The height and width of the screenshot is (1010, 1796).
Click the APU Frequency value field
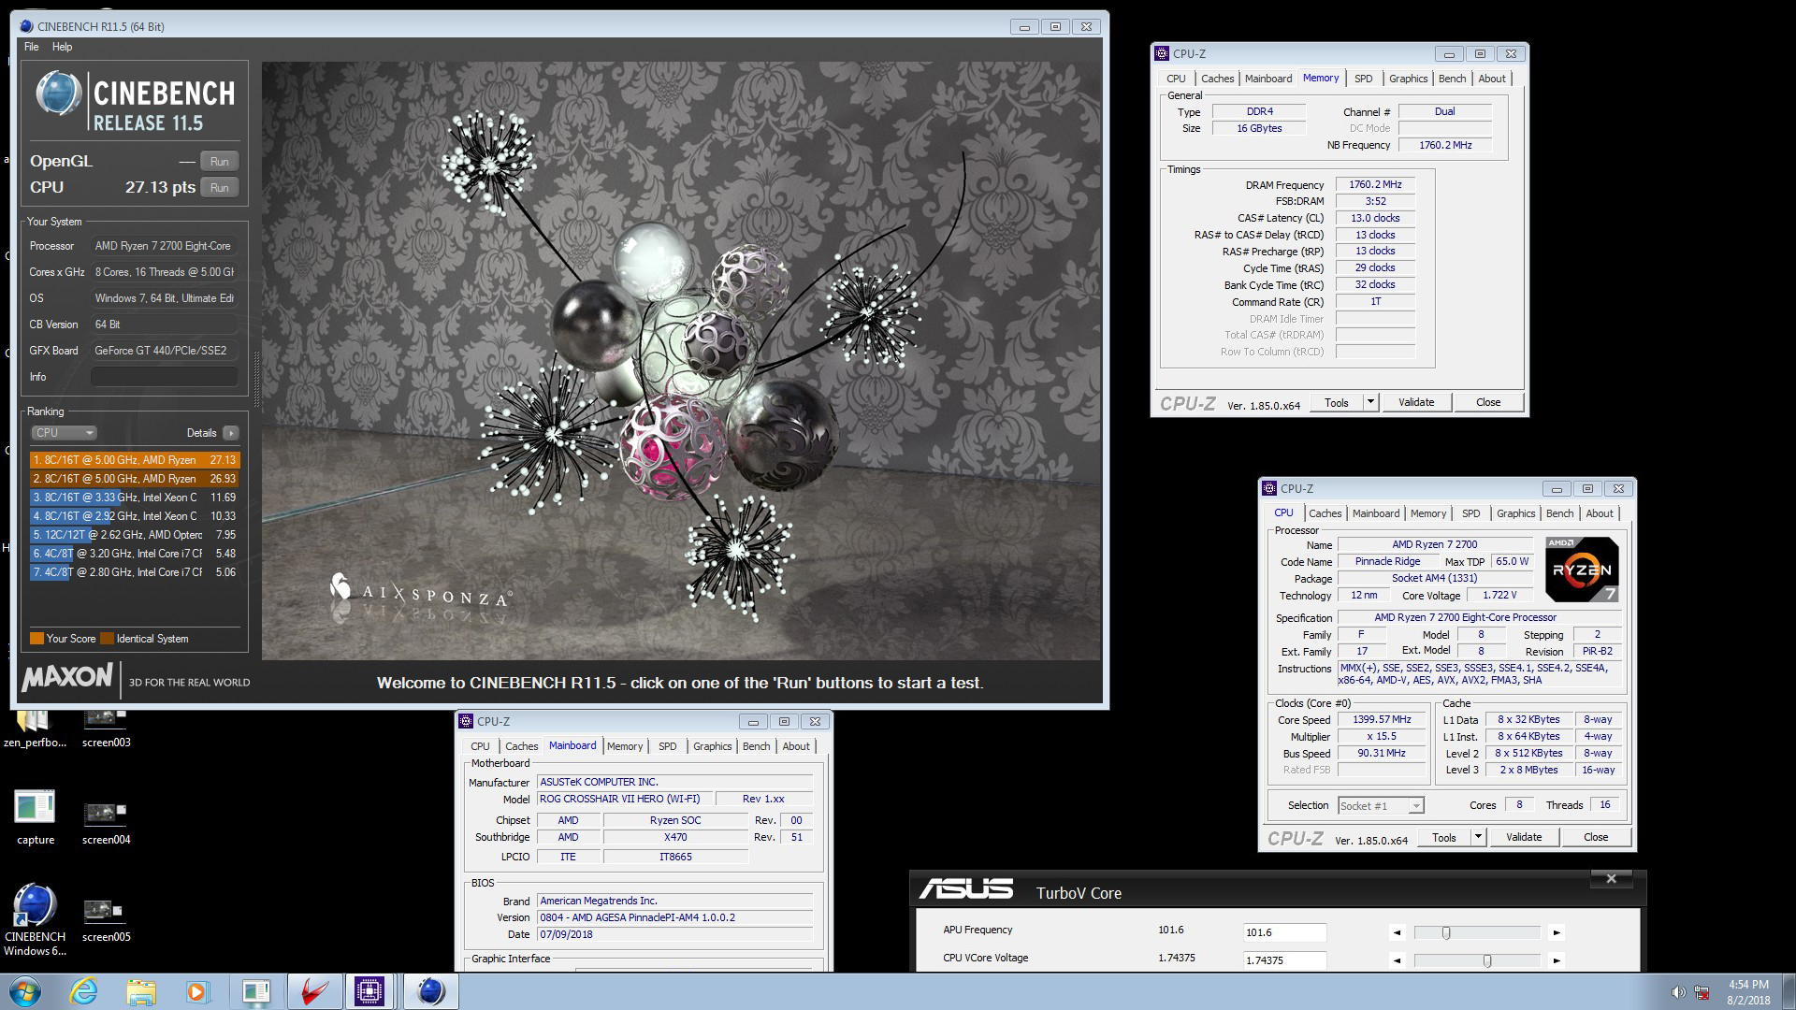(1284, 932)
